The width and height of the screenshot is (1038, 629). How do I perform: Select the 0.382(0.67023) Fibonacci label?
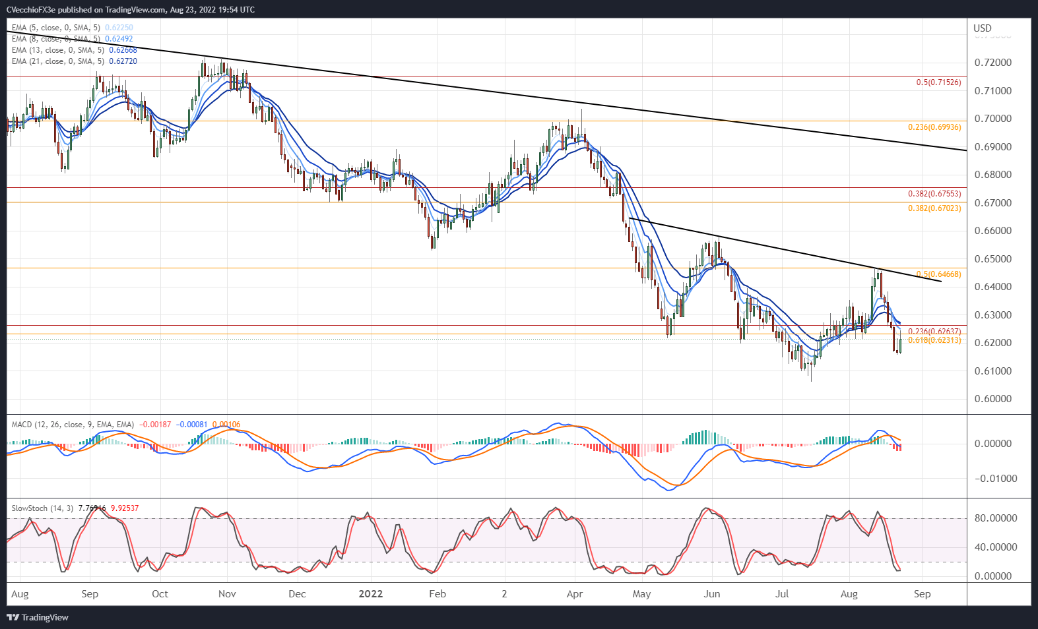[934, 208]
